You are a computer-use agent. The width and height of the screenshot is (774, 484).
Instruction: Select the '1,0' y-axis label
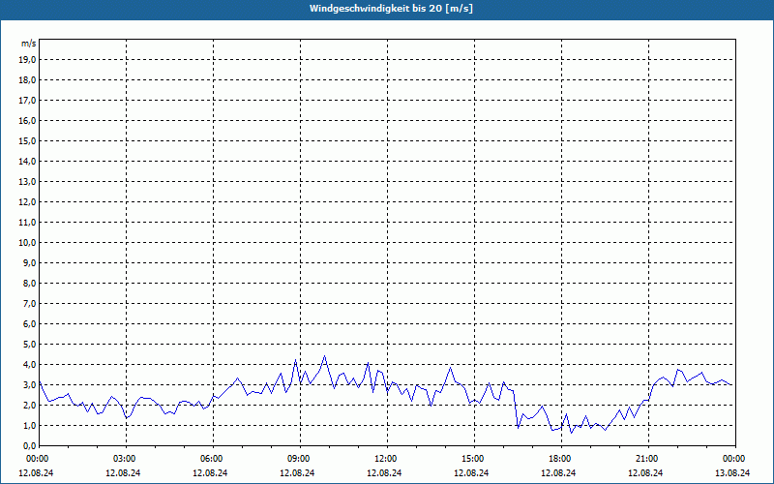pyautogui.click(x=29, y=425)
